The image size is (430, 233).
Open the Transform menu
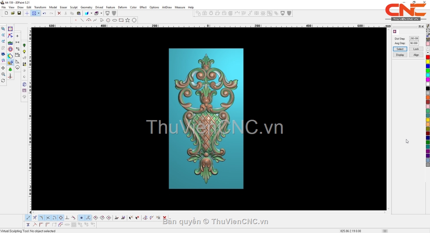tap(40, 7)
